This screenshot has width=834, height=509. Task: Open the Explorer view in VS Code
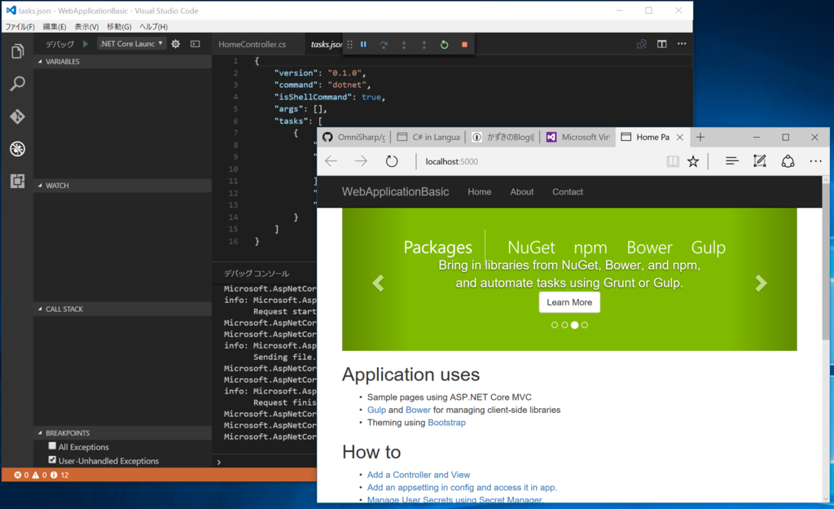[17, 51]
